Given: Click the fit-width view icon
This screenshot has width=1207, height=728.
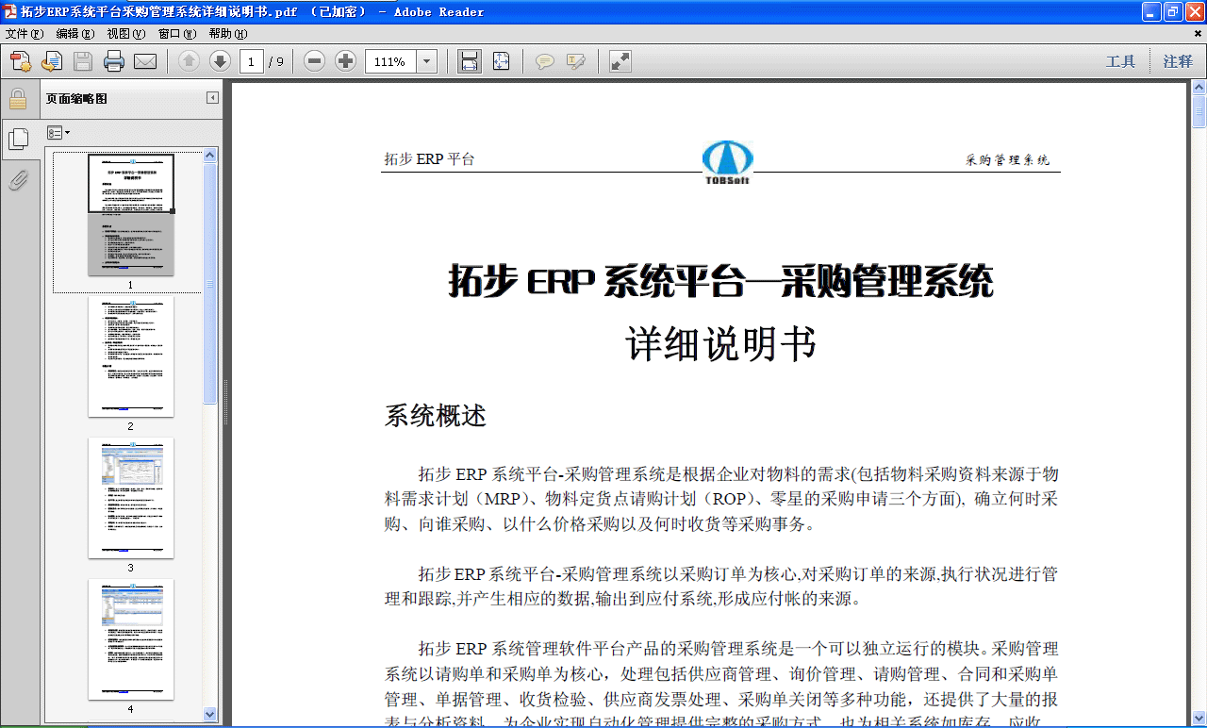Looking at the screenshot, I should (x=469, y=60).
